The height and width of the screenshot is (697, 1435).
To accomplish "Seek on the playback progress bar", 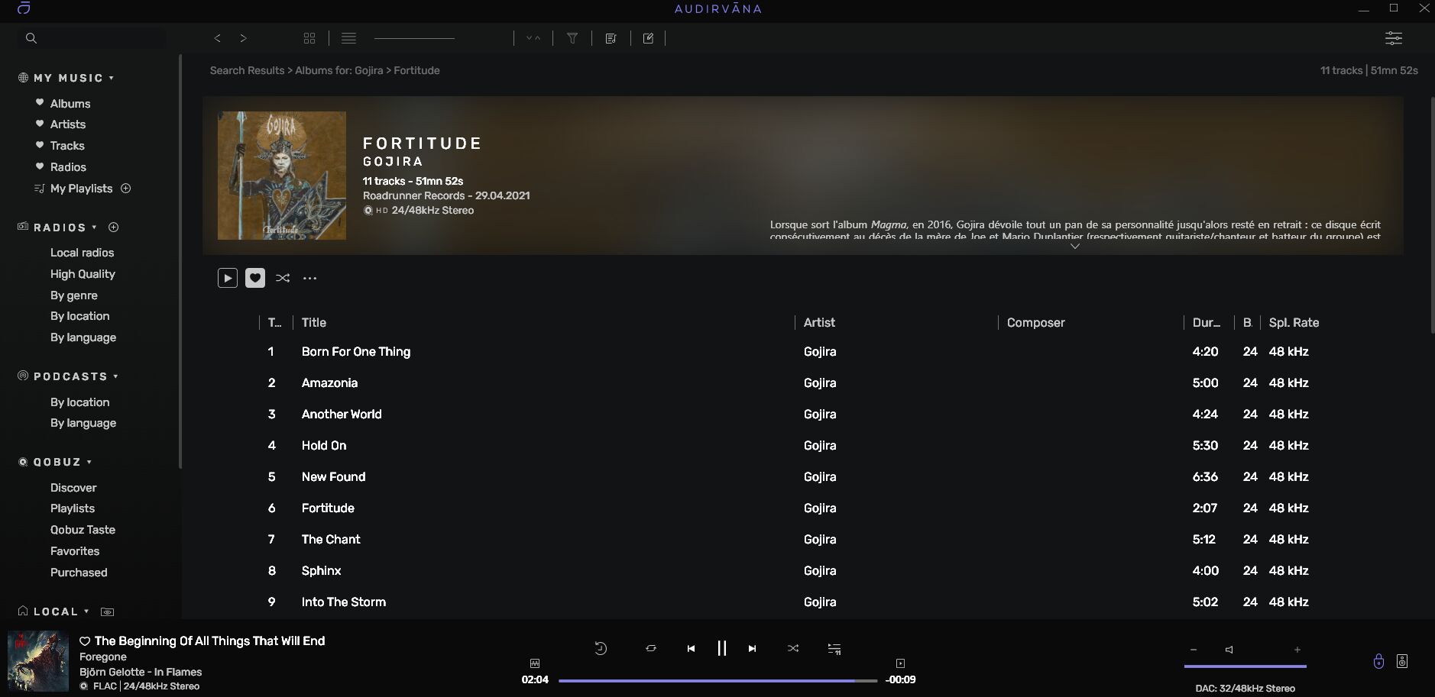I will (x=717, y=680).
